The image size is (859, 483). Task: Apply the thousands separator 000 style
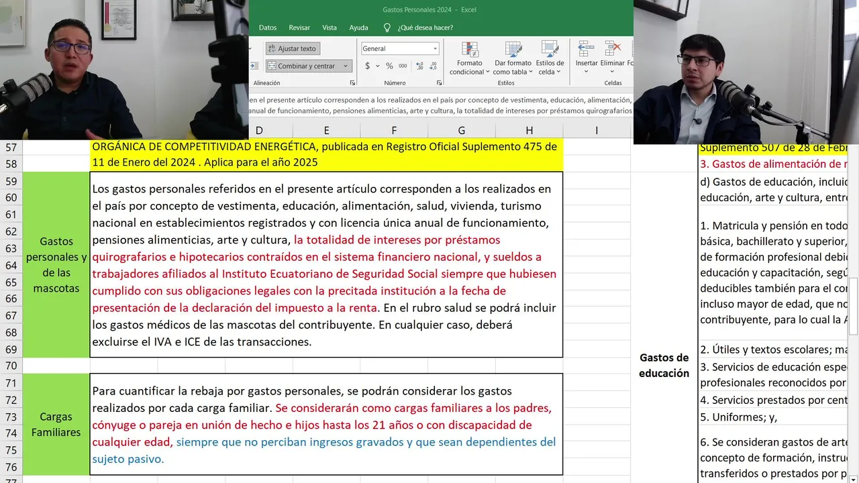pos(403,66)
